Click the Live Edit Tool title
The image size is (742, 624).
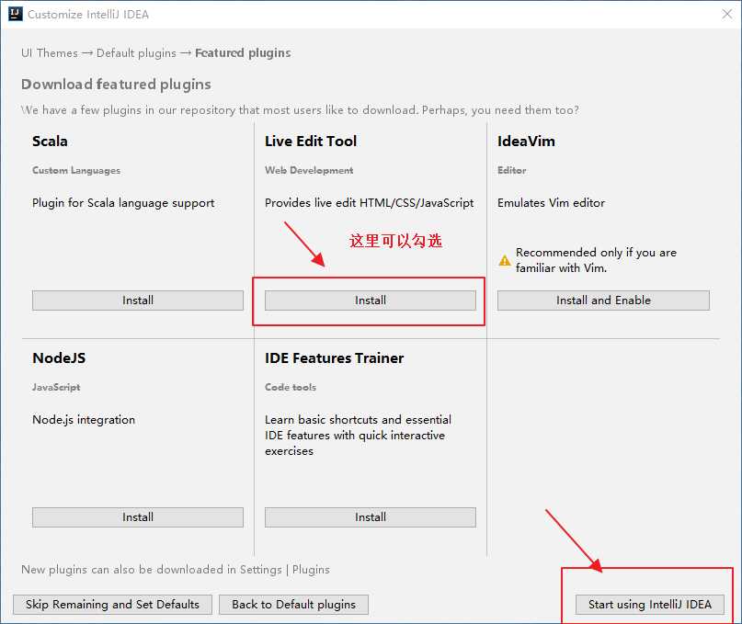point(311,141)
